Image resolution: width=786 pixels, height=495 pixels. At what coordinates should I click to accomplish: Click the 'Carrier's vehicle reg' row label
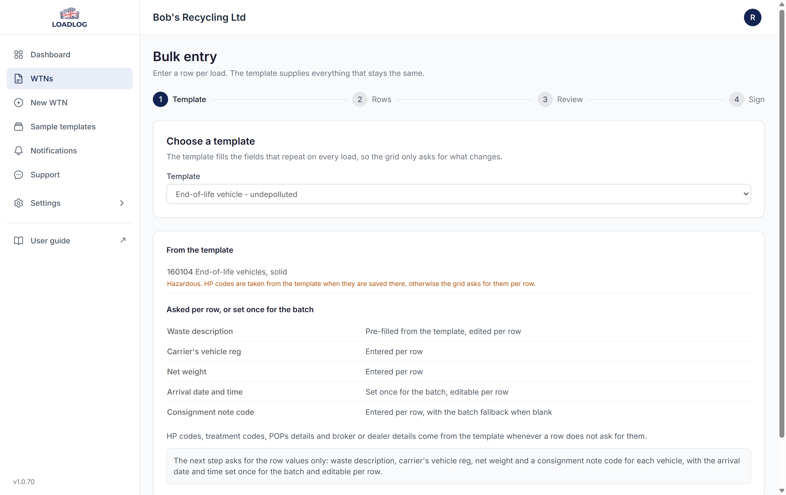tap(204, 351)
